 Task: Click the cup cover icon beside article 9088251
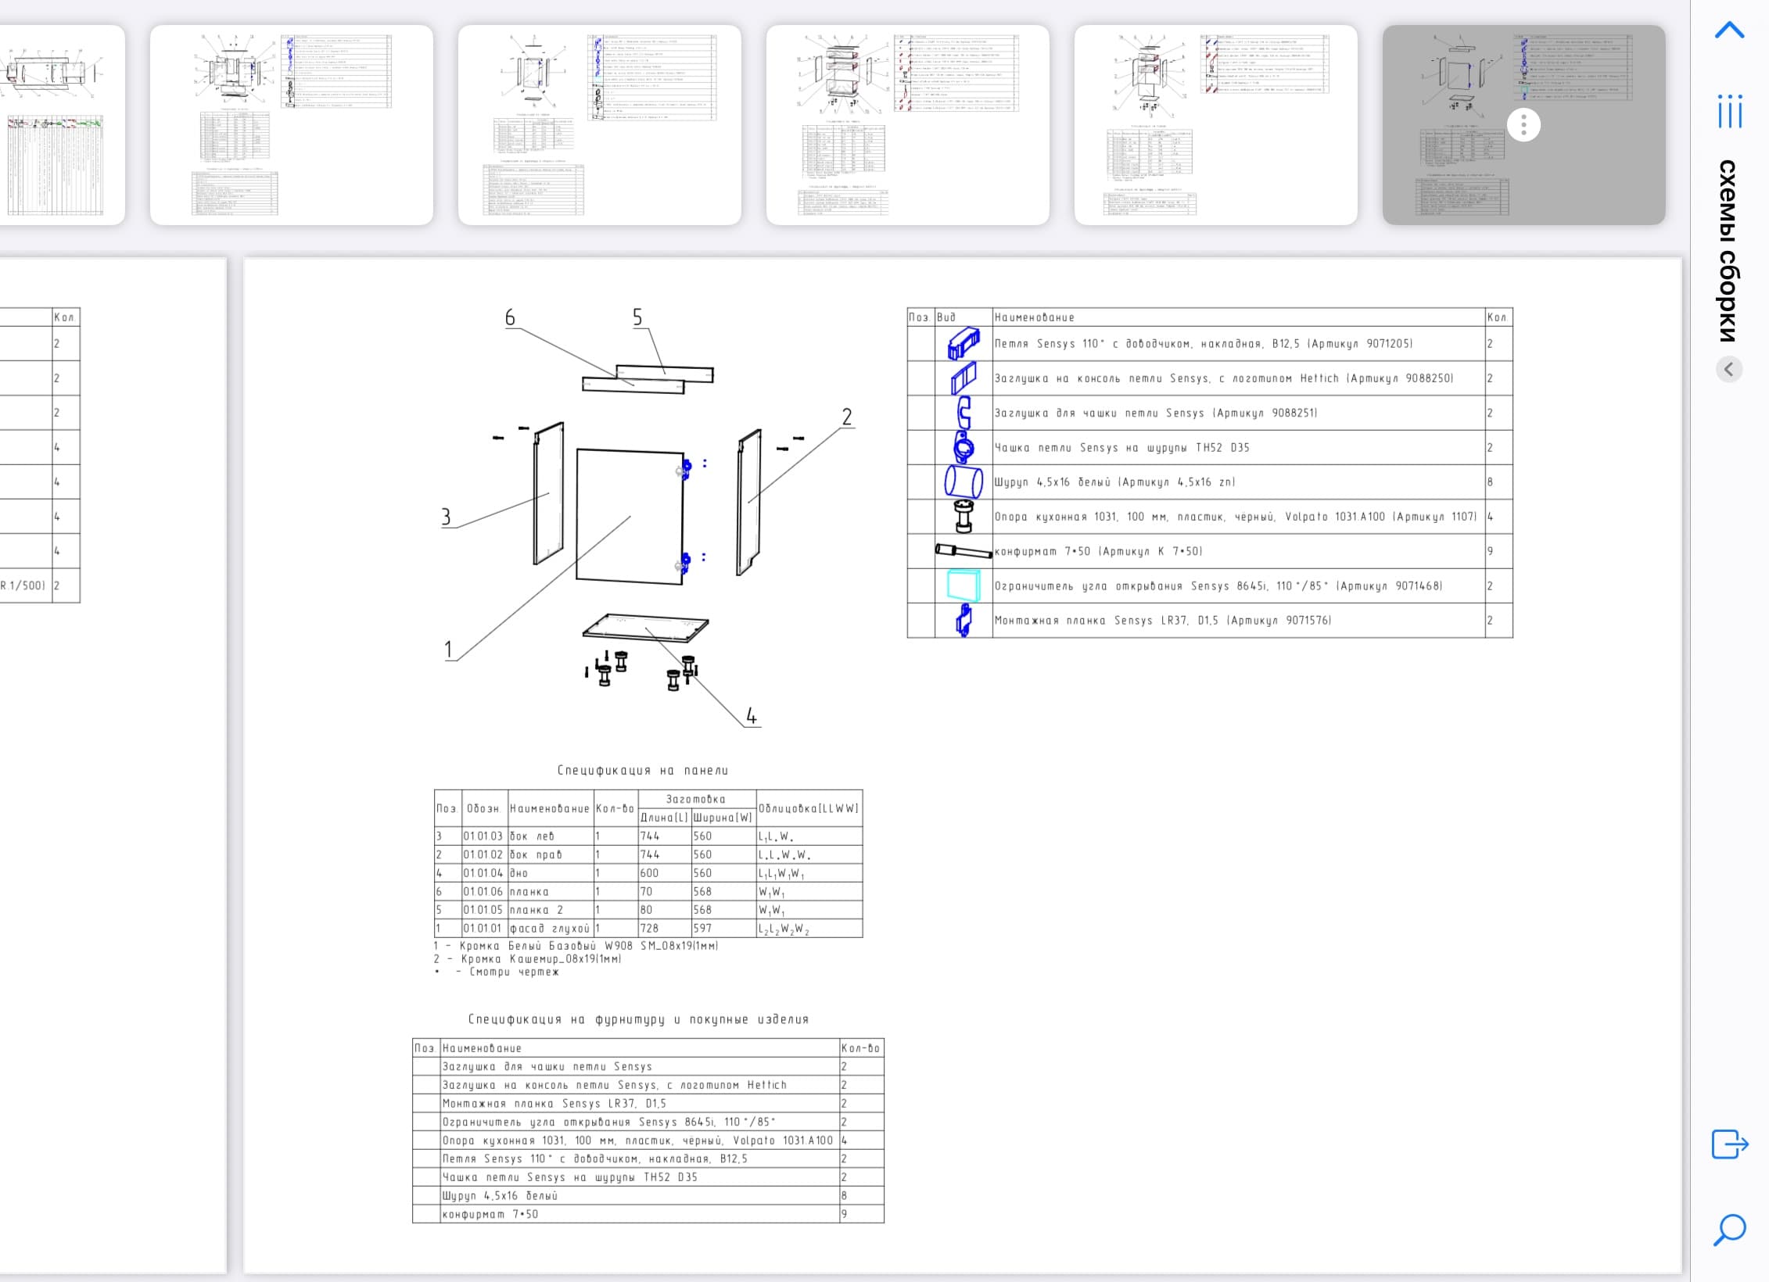pos(963,413)
